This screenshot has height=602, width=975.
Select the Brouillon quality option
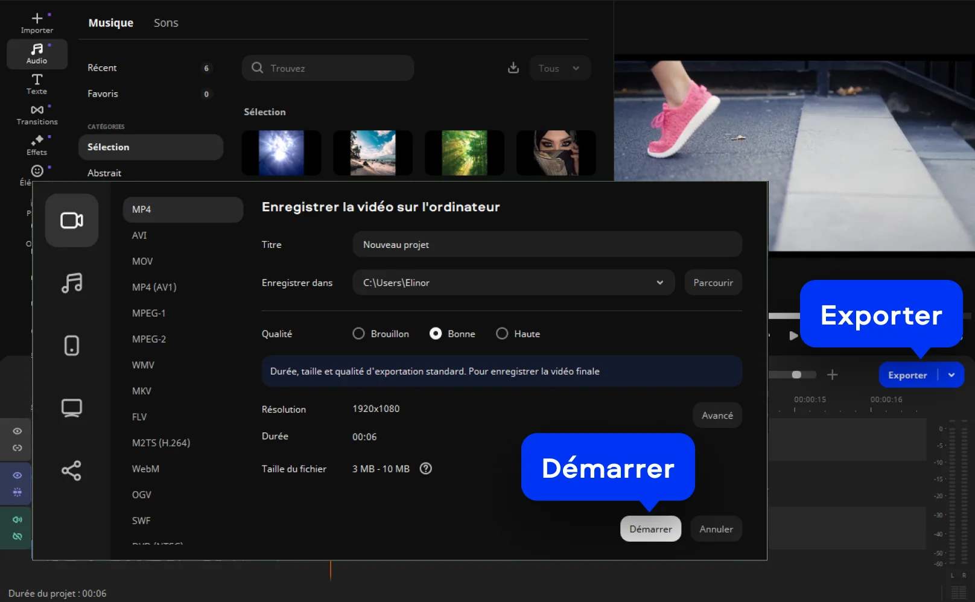coord(381,334)
